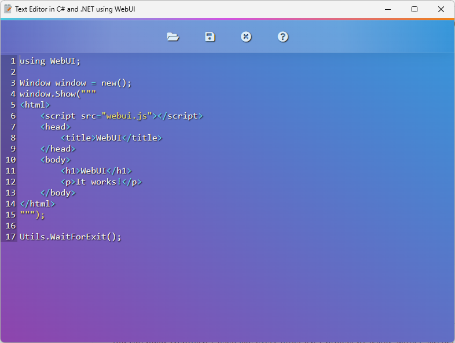Close the Text Editor window
Screen dimensions: 455x343
coord(441,9)
